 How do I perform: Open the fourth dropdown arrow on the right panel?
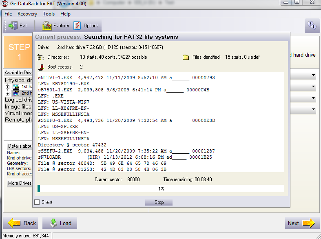pyautogui.click(x=313, y=109)
